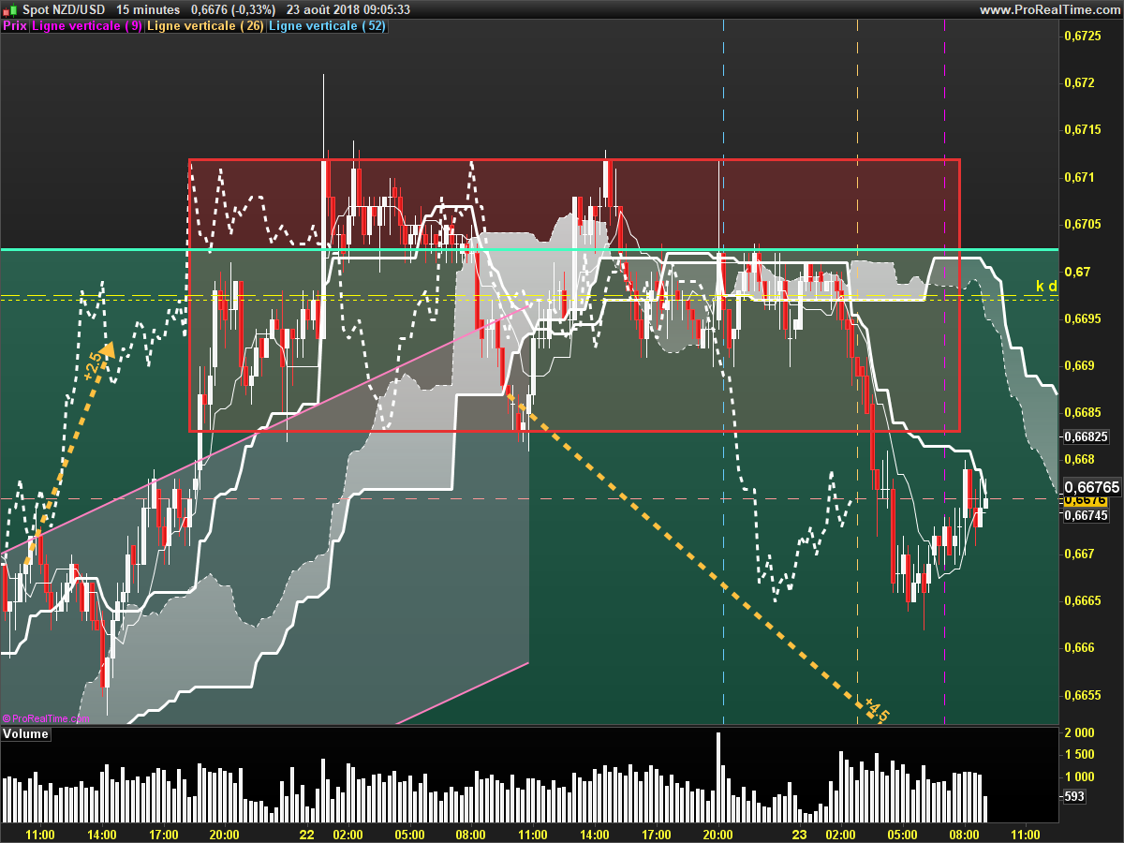This screenshot has height=843, width=1124.
Task: Select the Prix indicator label
Action: pyautogui.click(x=14, y=26)
